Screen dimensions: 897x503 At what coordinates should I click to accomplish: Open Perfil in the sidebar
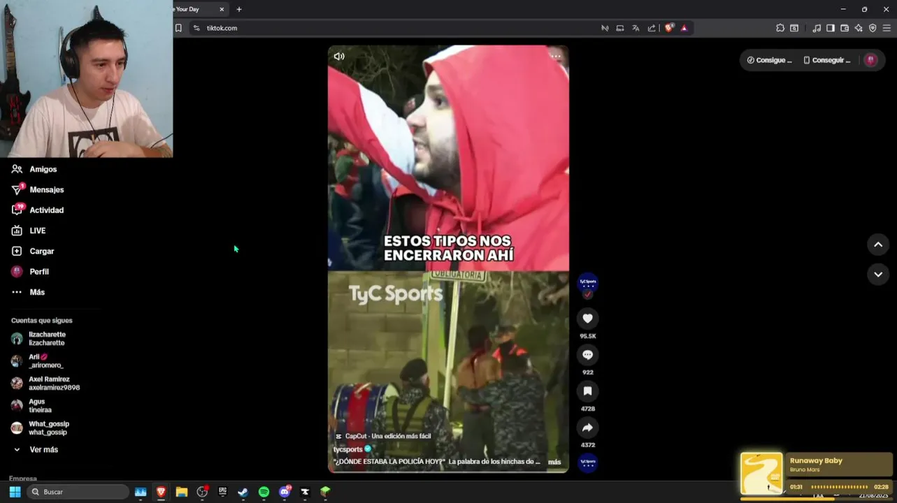click(x=29, y=271)
